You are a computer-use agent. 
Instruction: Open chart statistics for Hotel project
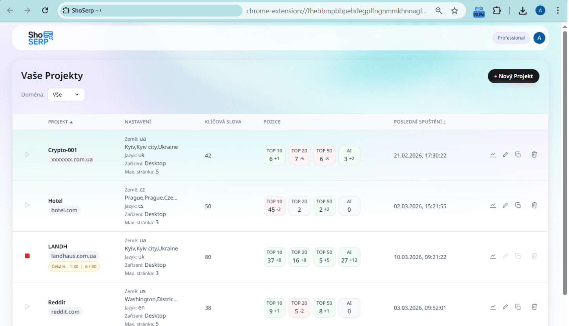click(x=493, y=205)
